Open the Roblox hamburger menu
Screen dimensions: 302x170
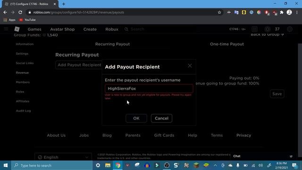click(6, 29)
